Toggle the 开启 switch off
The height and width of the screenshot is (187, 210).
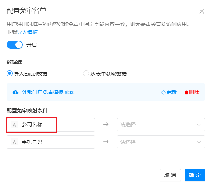pyautogui.click(x=15, y=45)
